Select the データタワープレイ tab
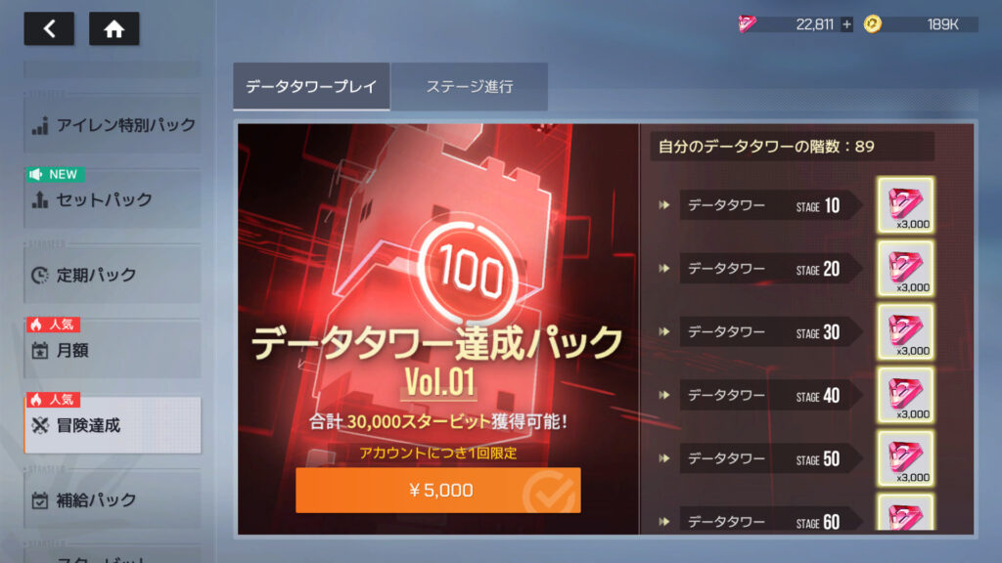 (311, 86)
